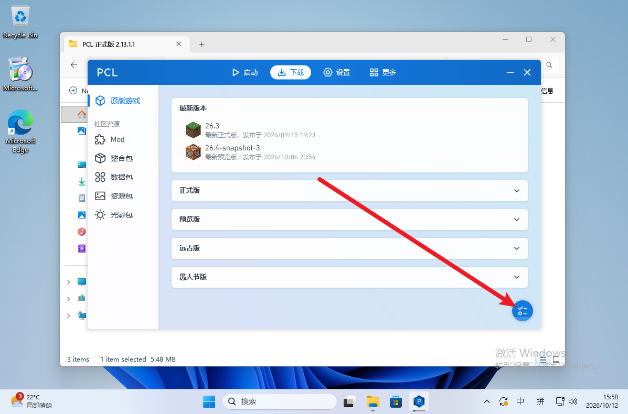Screen dimensions: 628x414
Task: Open the weather widget 22°C
Action: 31,401
